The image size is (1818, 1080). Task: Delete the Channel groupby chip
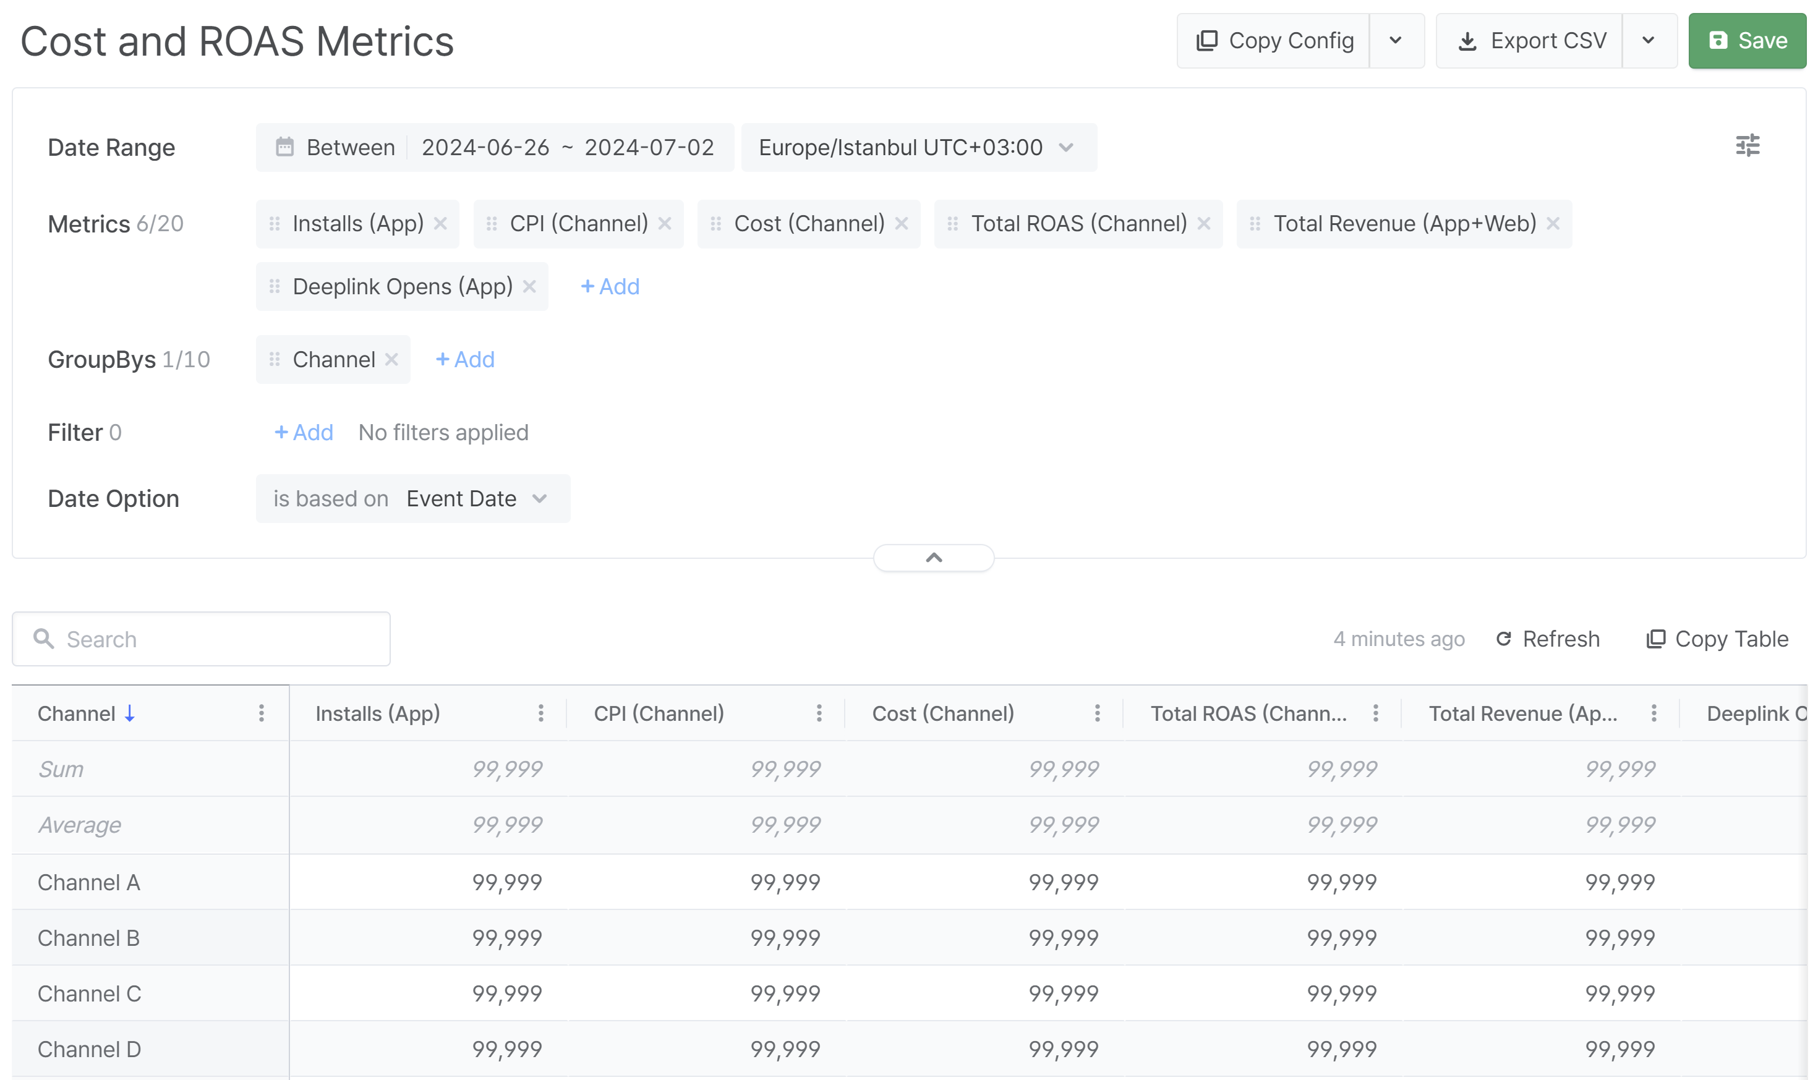(391, 360)
